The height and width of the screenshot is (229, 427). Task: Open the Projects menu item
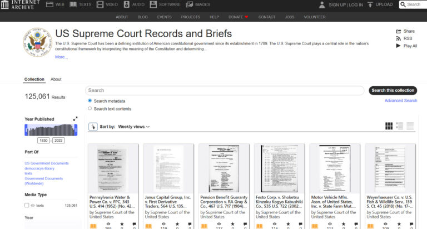pyautogui.click(x=190, y=17)
